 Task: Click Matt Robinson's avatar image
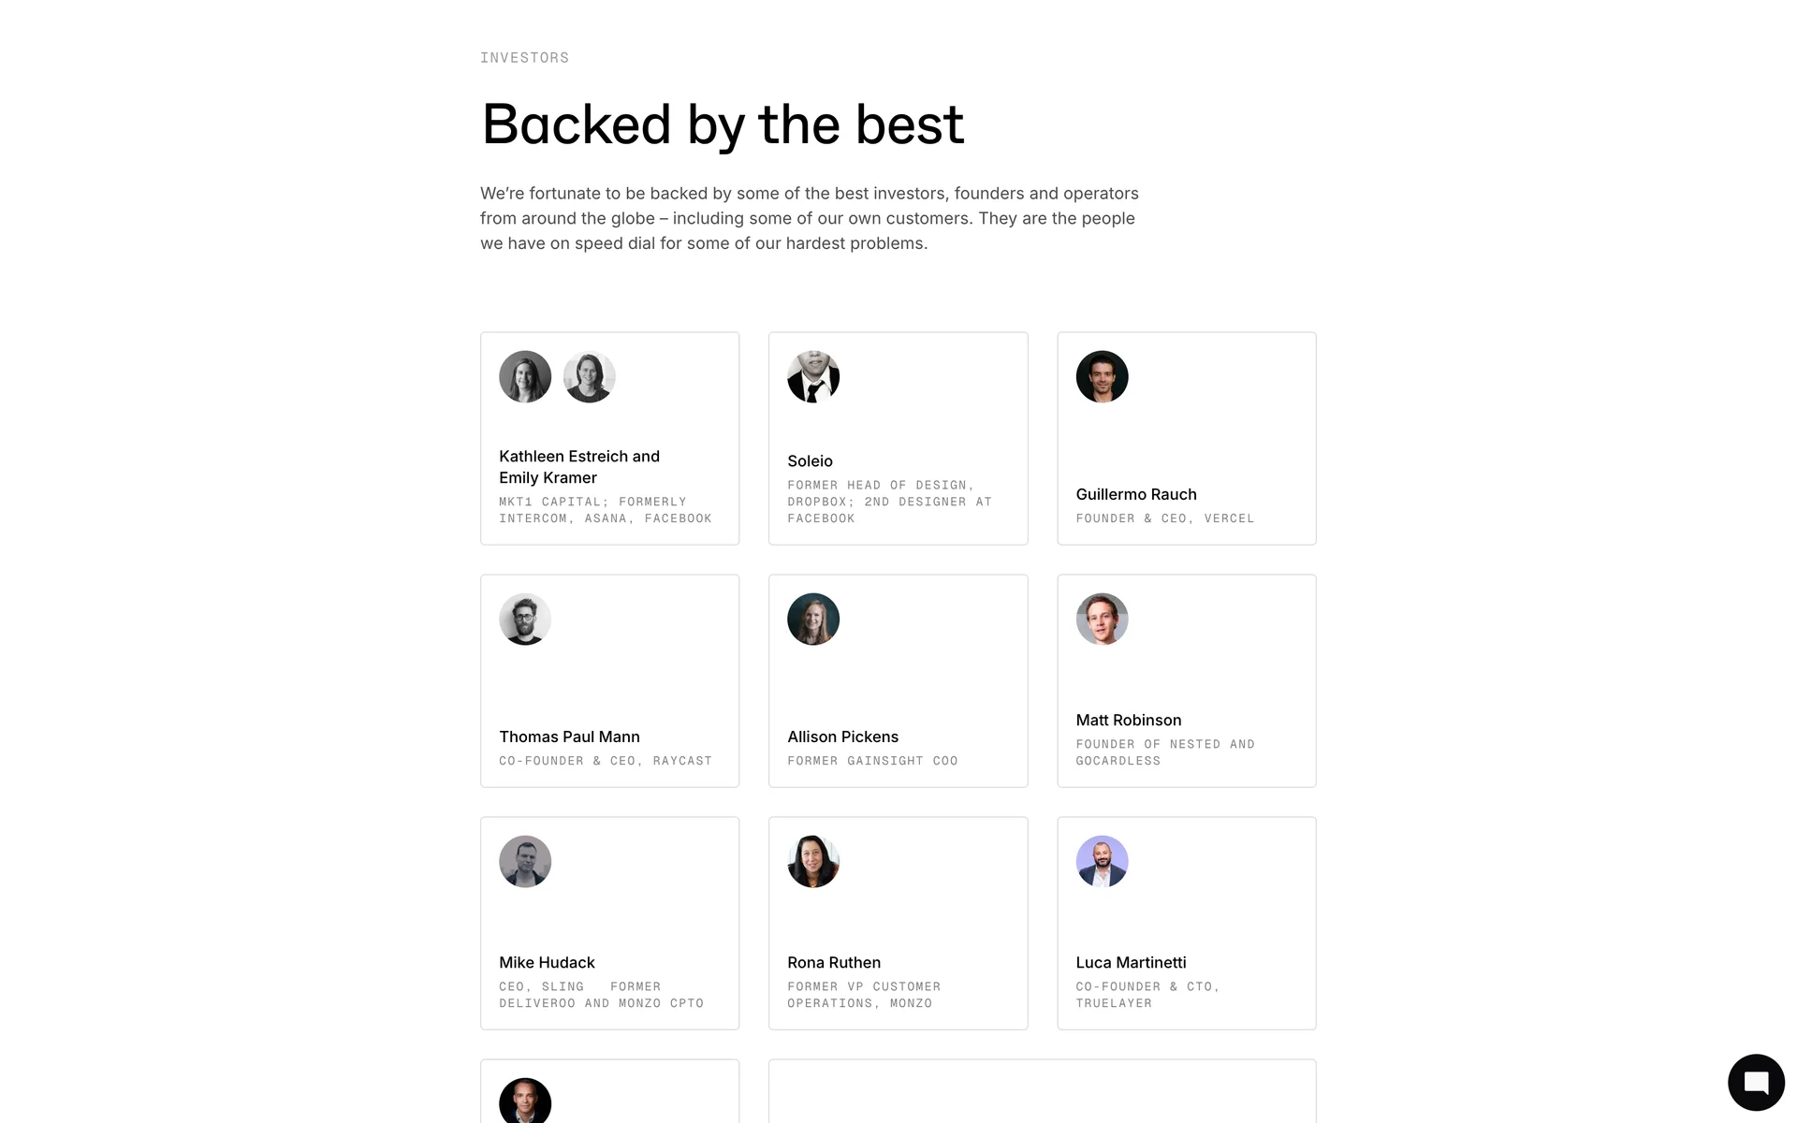[1102, 620]
